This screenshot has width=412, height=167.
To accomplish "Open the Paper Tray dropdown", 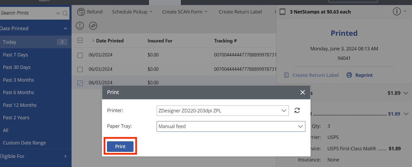I will tap(231, 126).
